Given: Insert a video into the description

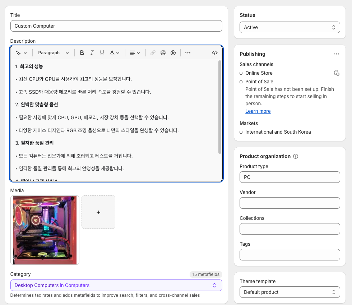Looking at the screenshot, I should (x=173, y=53).
